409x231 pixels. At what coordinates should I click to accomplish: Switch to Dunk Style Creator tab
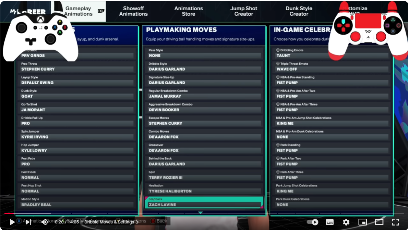pos(299,11)
